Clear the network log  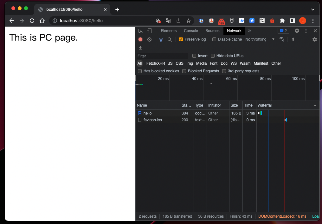pos(149,39)
